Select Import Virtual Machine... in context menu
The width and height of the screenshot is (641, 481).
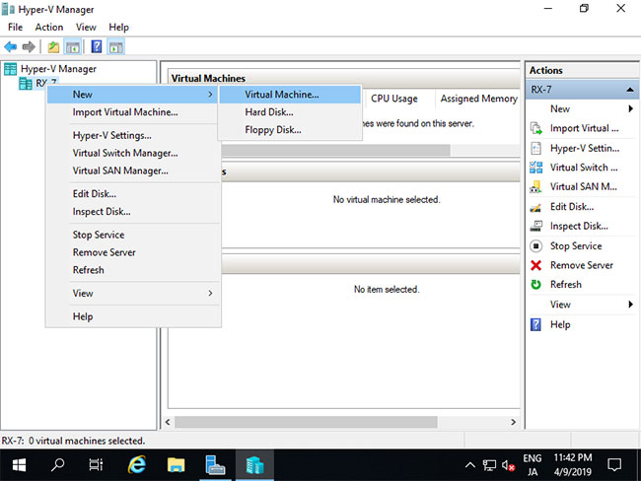(132, 112)
